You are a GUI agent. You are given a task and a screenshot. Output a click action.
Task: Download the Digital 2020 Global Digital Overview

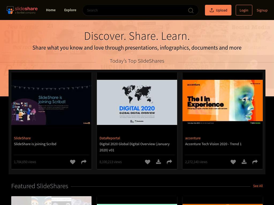tap(158, 162)
